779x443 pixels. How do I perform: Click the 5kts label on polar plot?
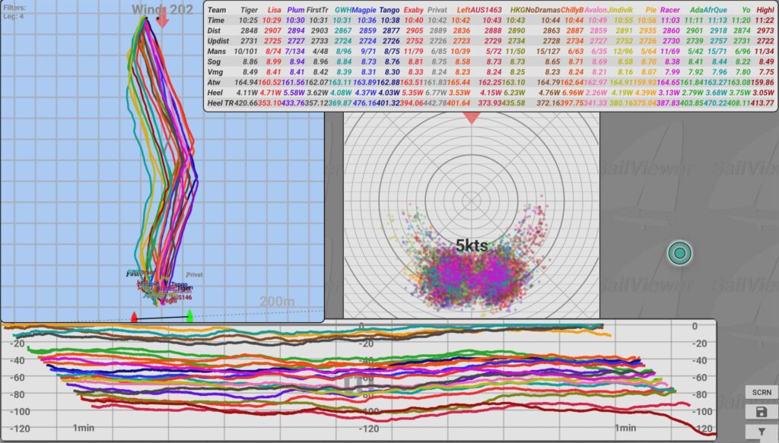coord(472,245)
